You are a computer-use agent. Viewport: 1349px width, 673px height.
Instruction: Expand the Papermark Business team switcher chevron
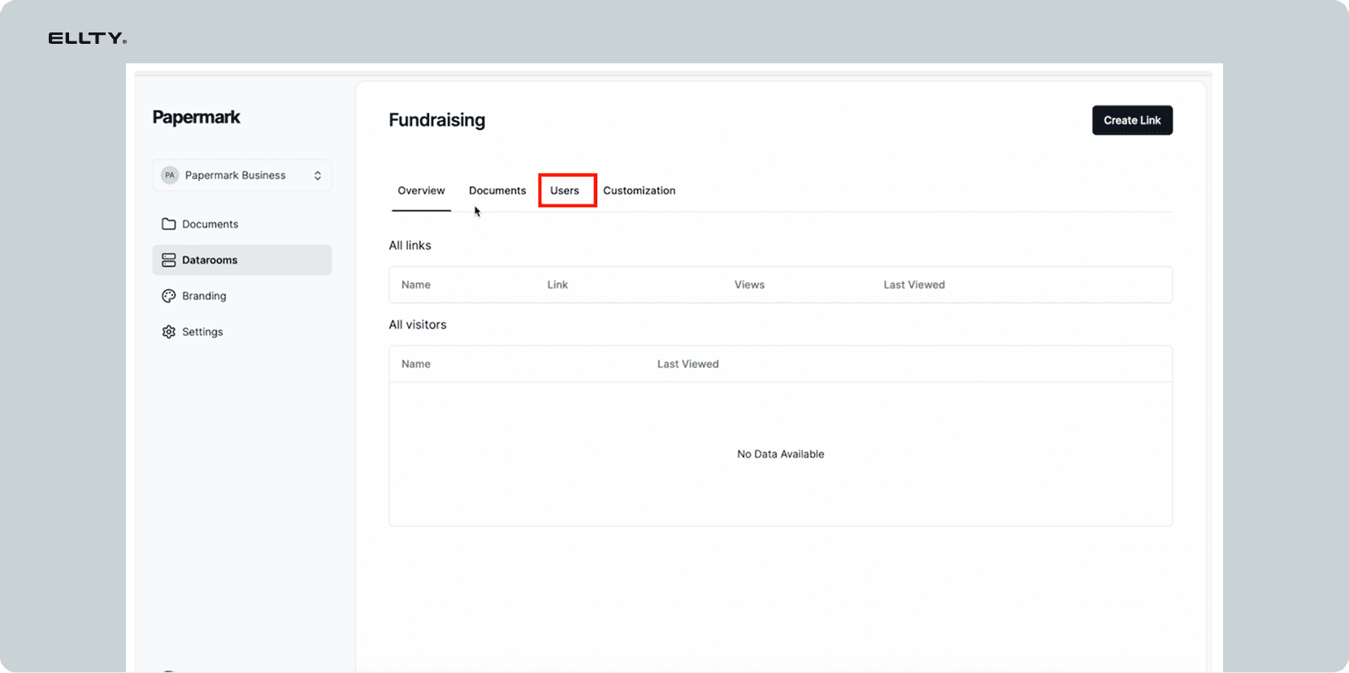pos(318,175)
